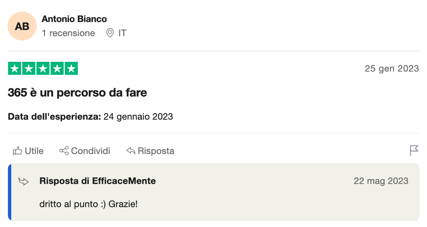Viewport: 427px width, 227px height.
Task: Click the middle green star of the rating
Action: 43,69
